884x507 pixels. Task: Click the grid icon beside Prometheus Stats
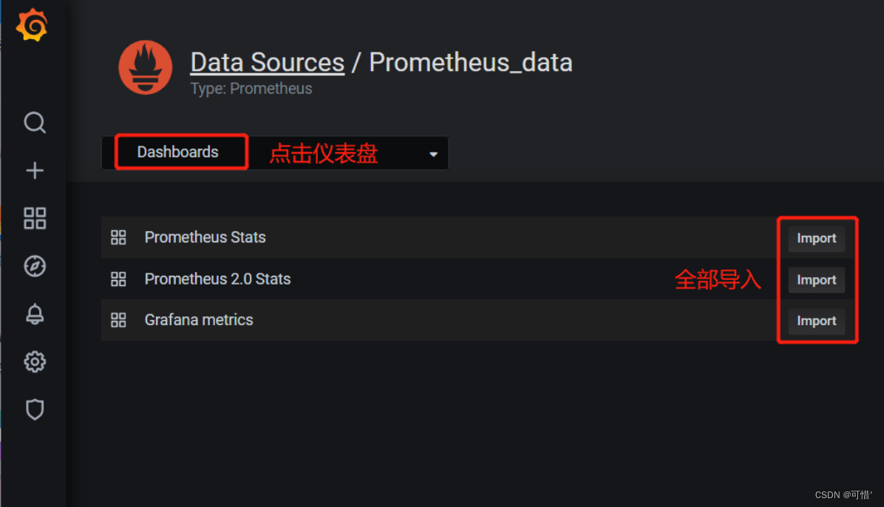(x=118, y=237)
